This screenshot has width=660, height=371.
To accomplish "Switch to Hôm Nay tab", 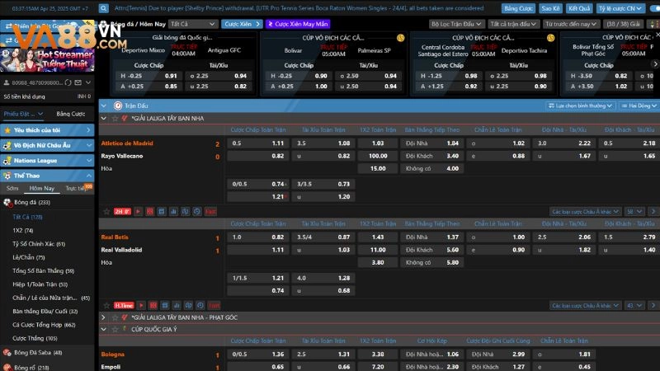I will (42, 188).
